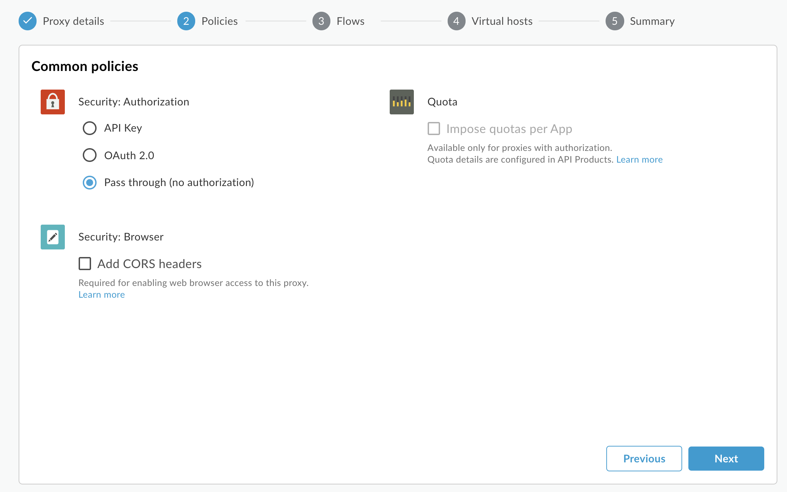Click the Security Authorization lock icon

53,102
